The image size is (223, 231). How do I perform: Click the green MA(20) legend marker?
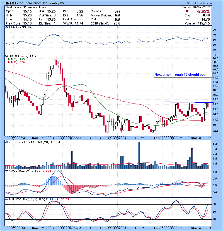(x=7, y=59)
